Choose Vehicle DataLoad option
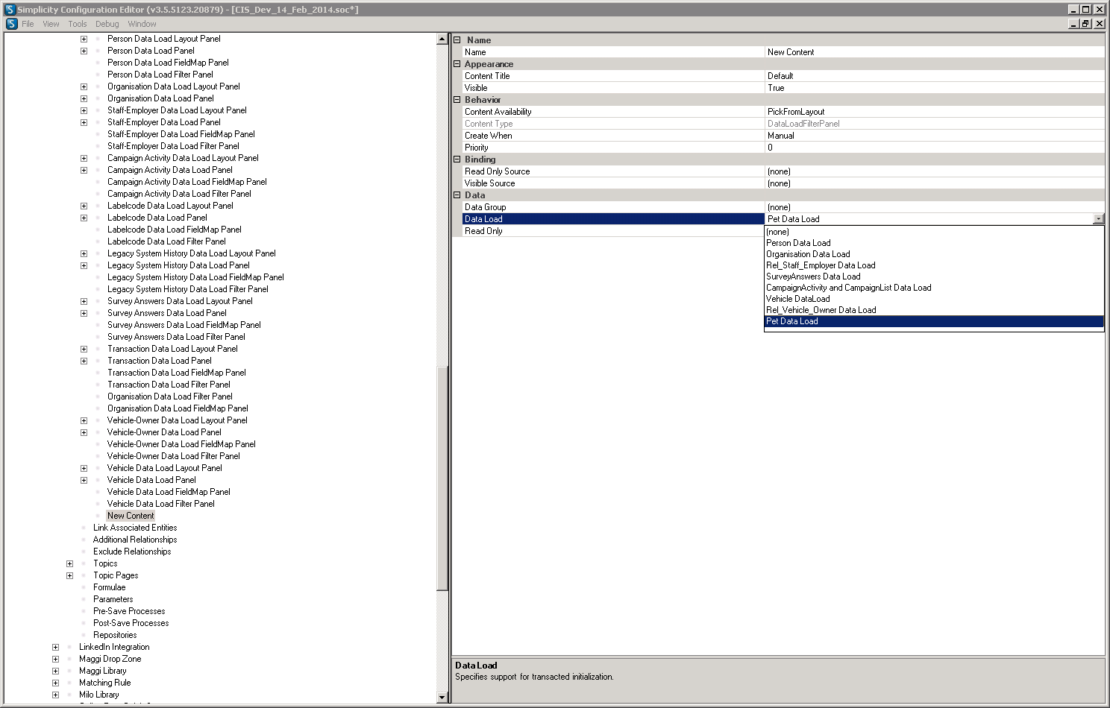This screenshot has height=708, width=1110. click(934, 299)
